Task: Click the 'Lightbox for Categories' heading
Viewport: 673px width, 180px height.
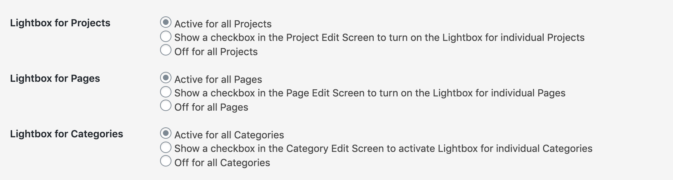Action: [66, 134]
